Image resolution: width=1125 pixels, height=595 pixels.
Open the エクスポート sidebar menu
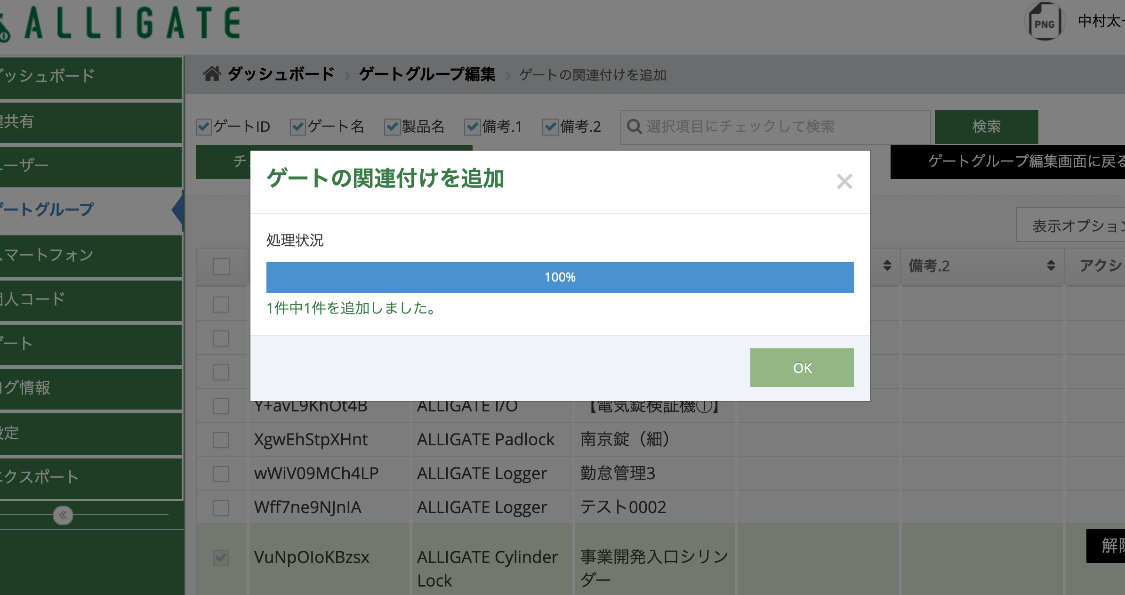pyautogui.click(x=90, y=478)
